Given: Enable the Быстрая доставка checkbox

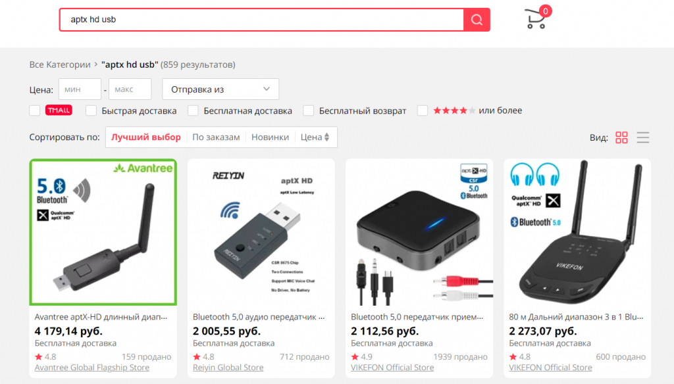Looking at the screenshot, I should pyautogui.click(x=91, y=110).
